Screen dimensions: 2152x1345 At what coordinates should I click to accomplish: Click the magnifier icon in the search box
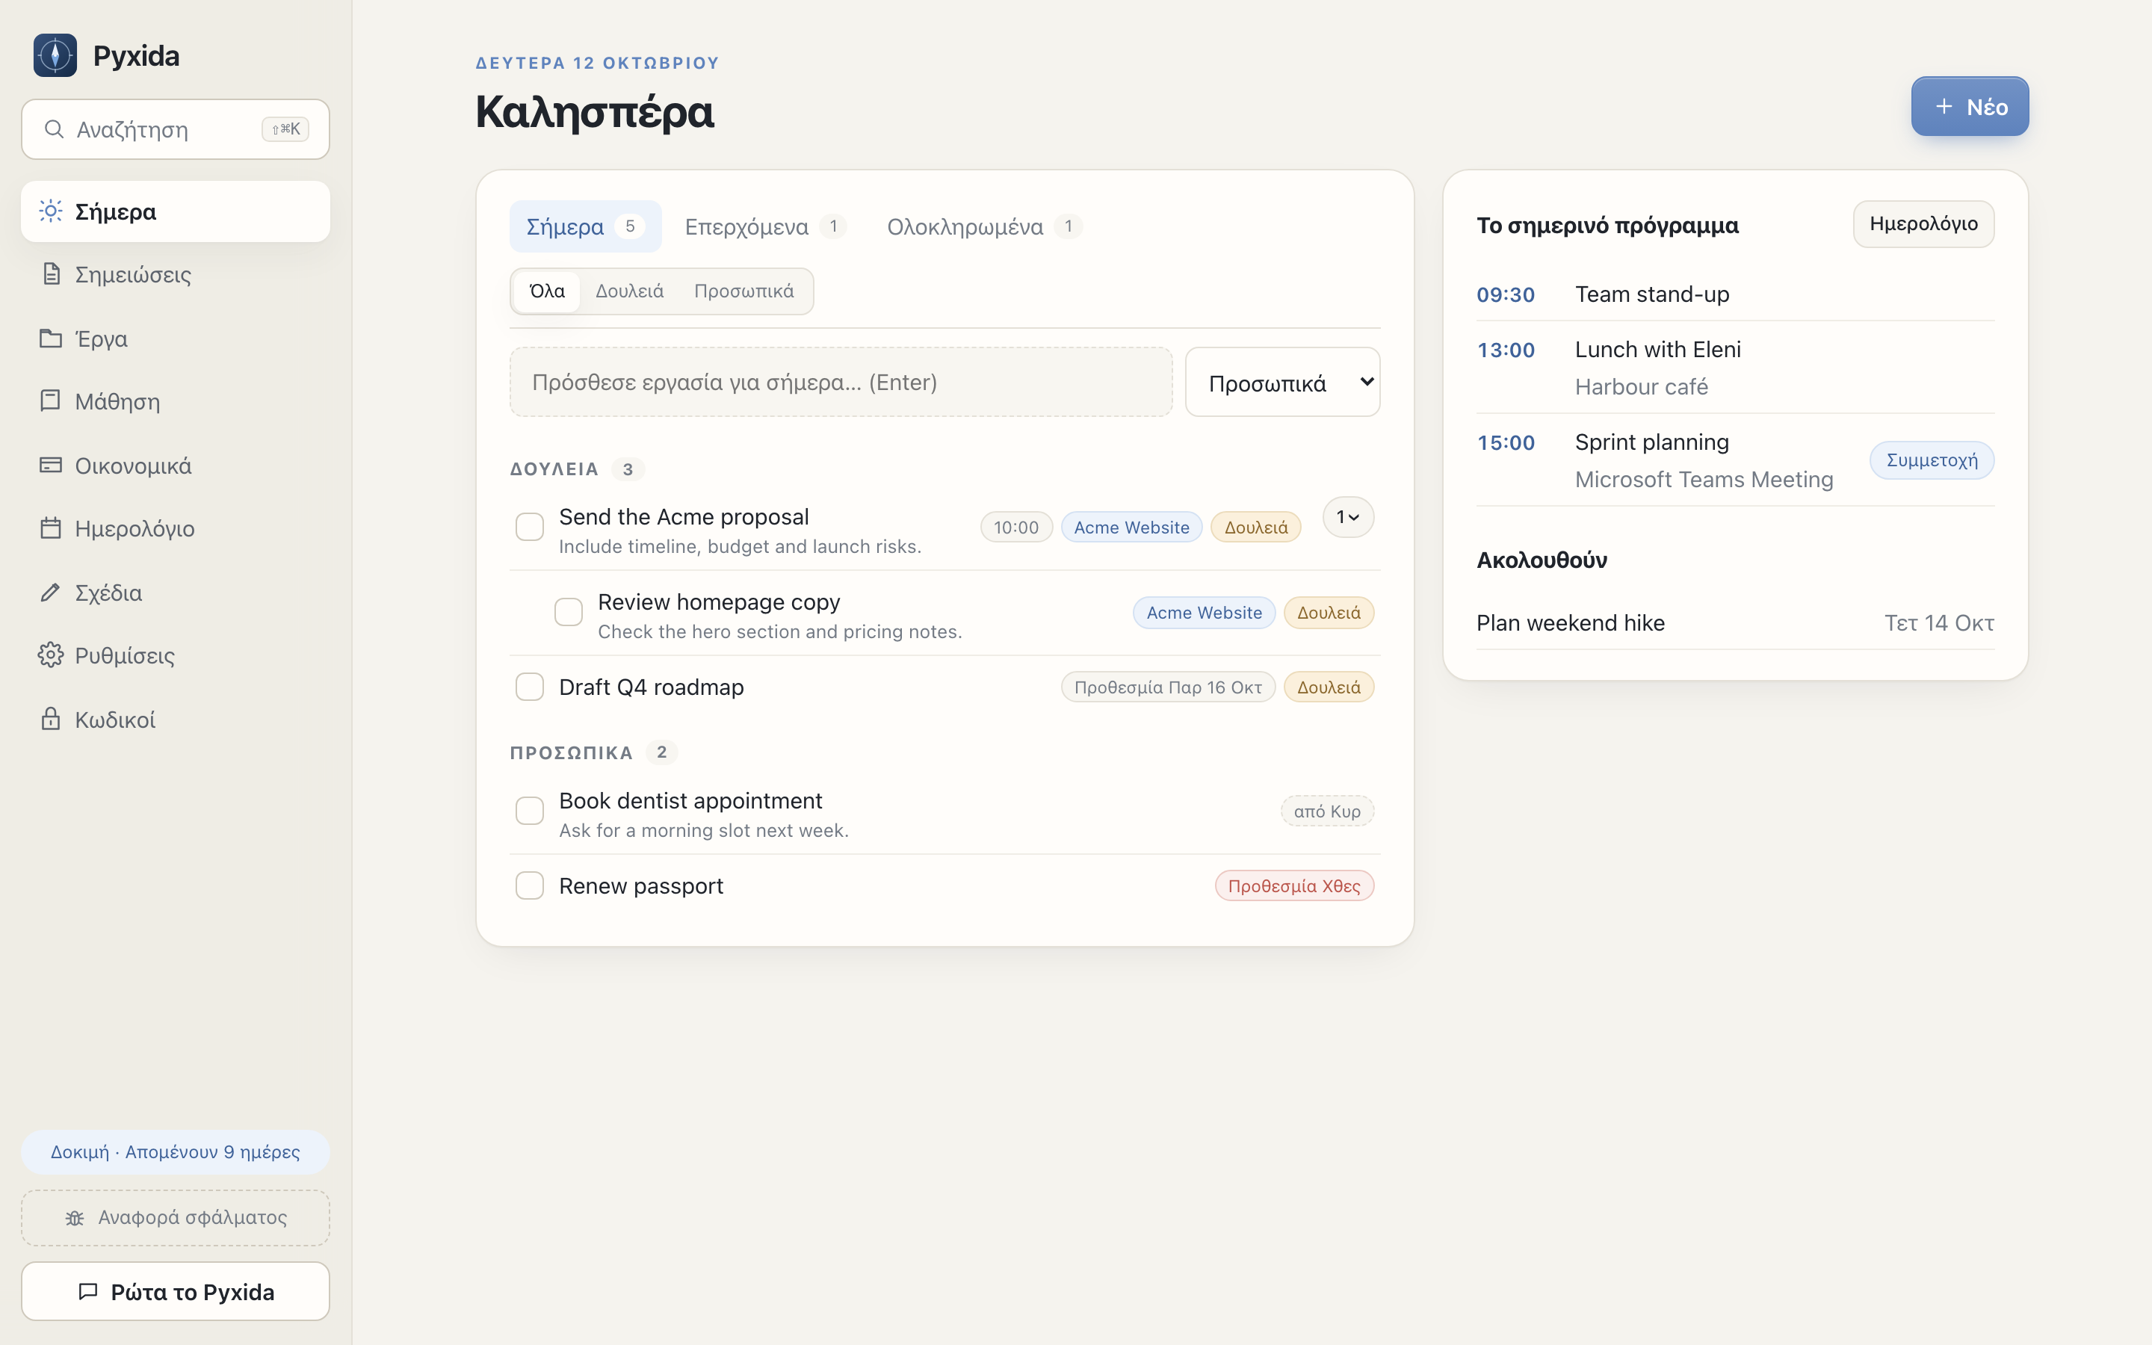(55, 130)
